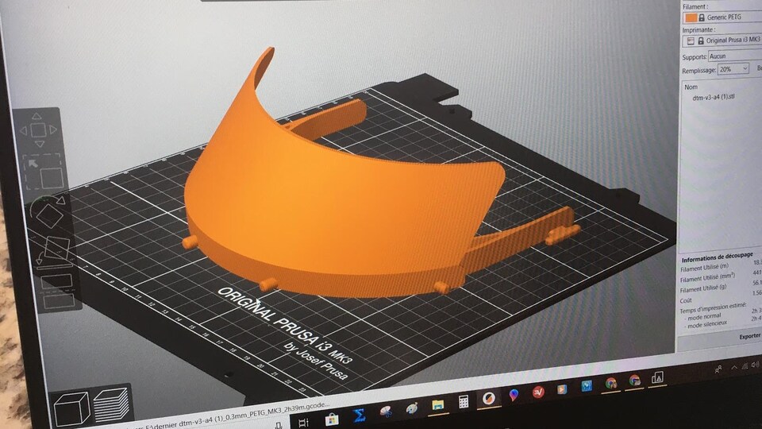This screenshot has width=762, height=429.
Task: Click the volume icon in system tray
Action: pyautogui.click(x=755, y=365)
